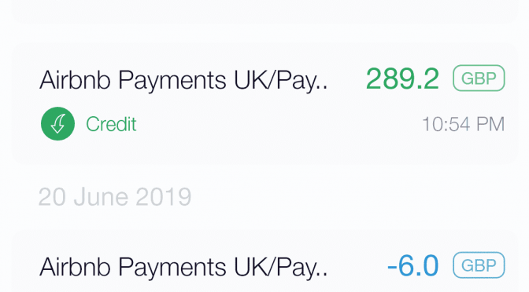Select the green 289.2 amount
The height and width of the screenshot is (292, 529).
402,78
